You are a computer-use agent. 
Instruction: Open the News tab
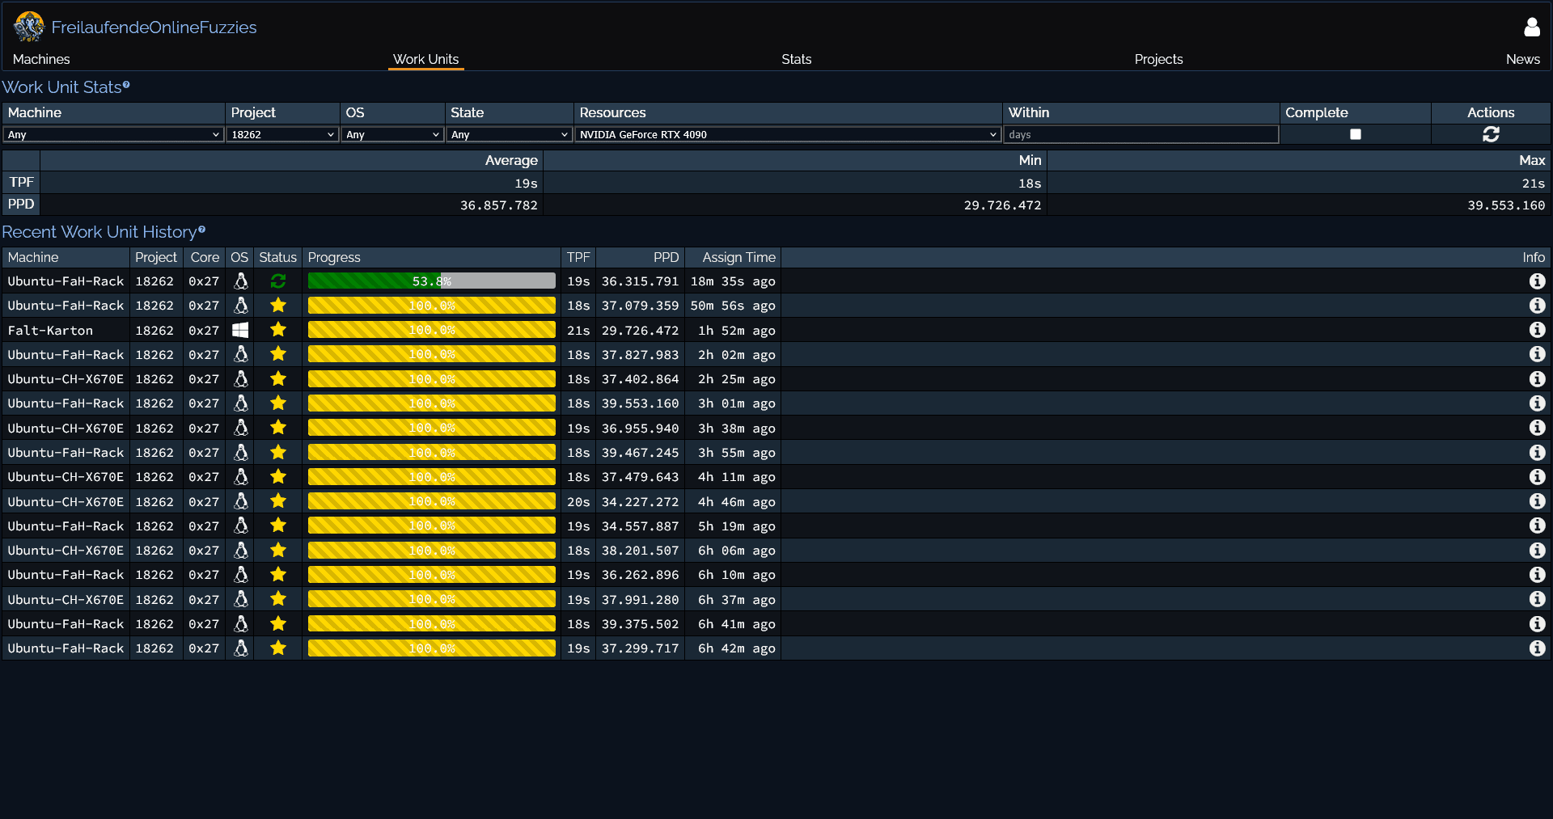click(1523, 59)
